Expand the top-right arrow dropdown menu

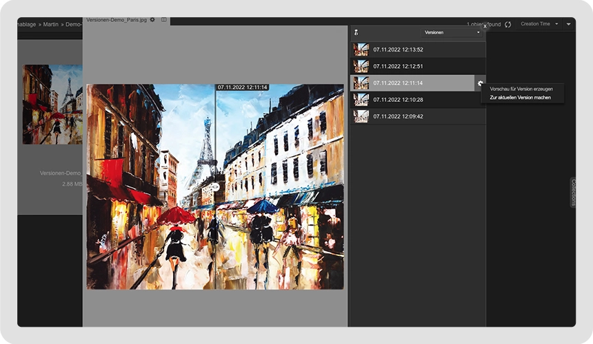(x=568, y=24)
